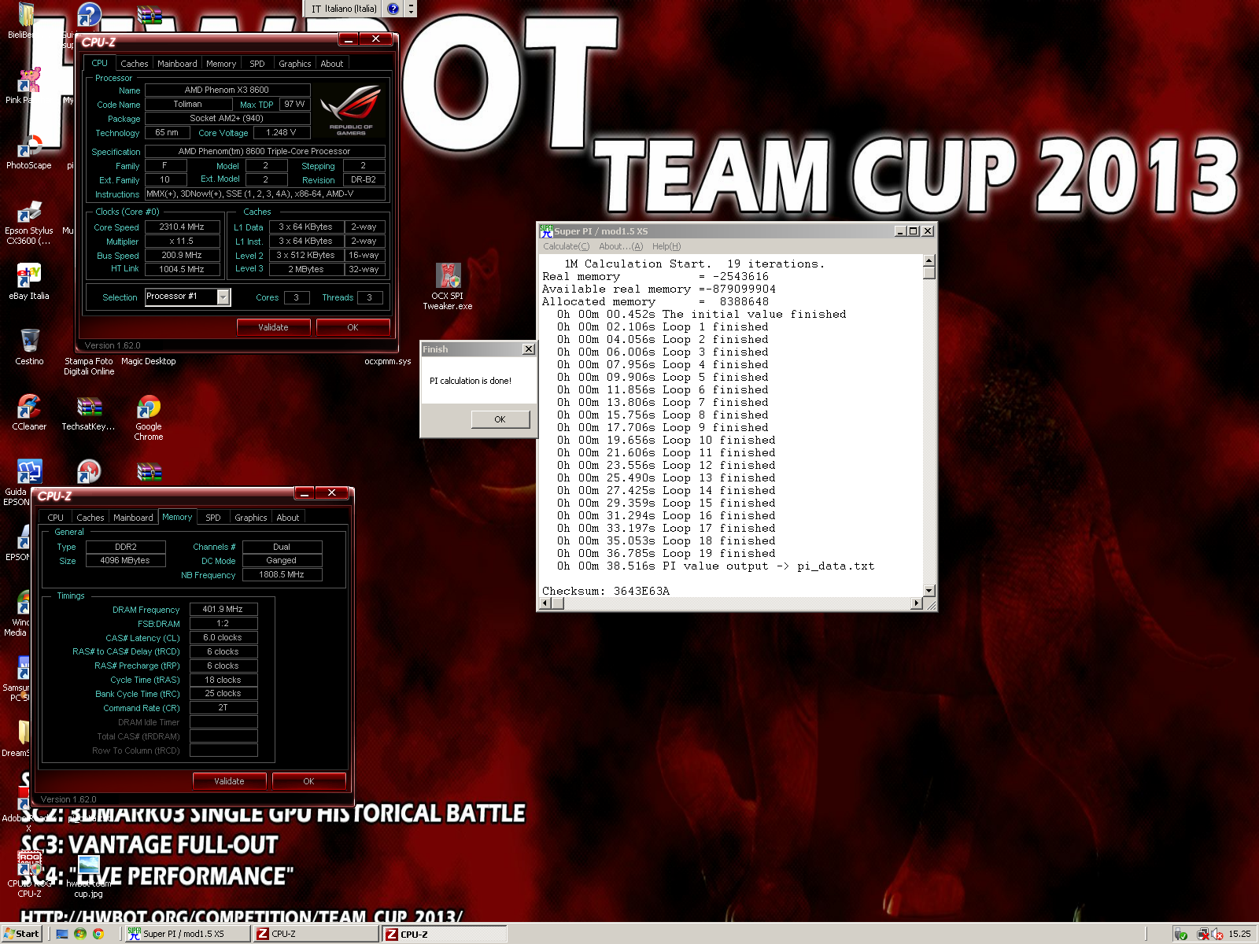Click the Super PI window title icon
This screenshot has width=1259, height=944.
(x=546, y=231)
